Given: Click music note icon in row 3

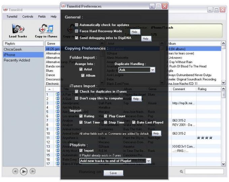Looking at the screenshot, I should point(57,103).
